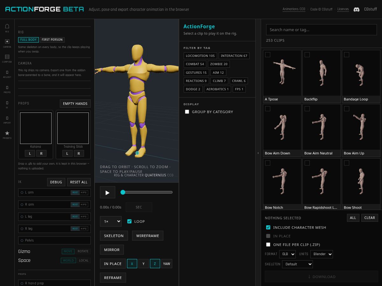Toggle the Y axis lock
This screenshot has height=286, width=382.
[x=144, y=264]
